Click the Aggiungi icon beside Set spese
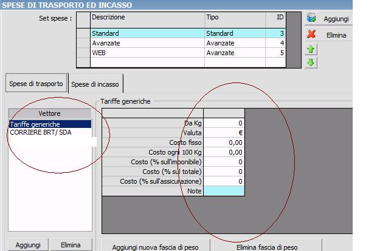The height and width of the screenshot is (251, 391). click(x=311, y=18)
